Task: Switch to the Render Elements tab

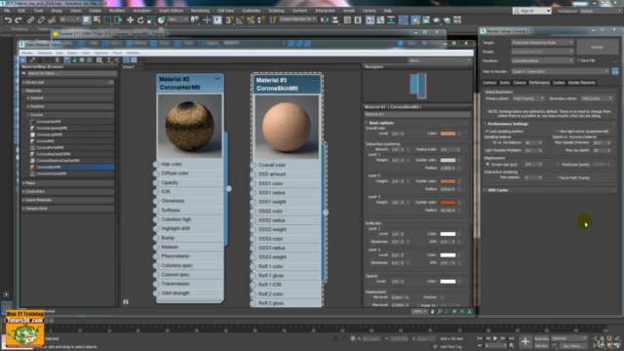Action: tap(581, 83)
